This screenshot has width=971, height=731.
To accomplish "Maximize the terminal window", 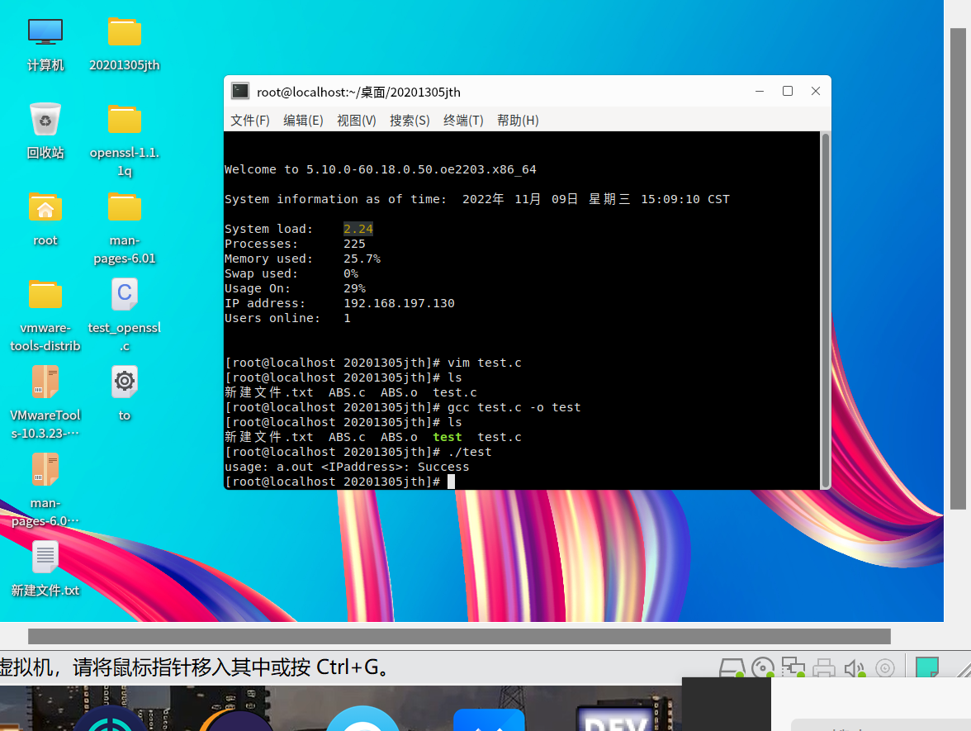I will tap(788, 91).
